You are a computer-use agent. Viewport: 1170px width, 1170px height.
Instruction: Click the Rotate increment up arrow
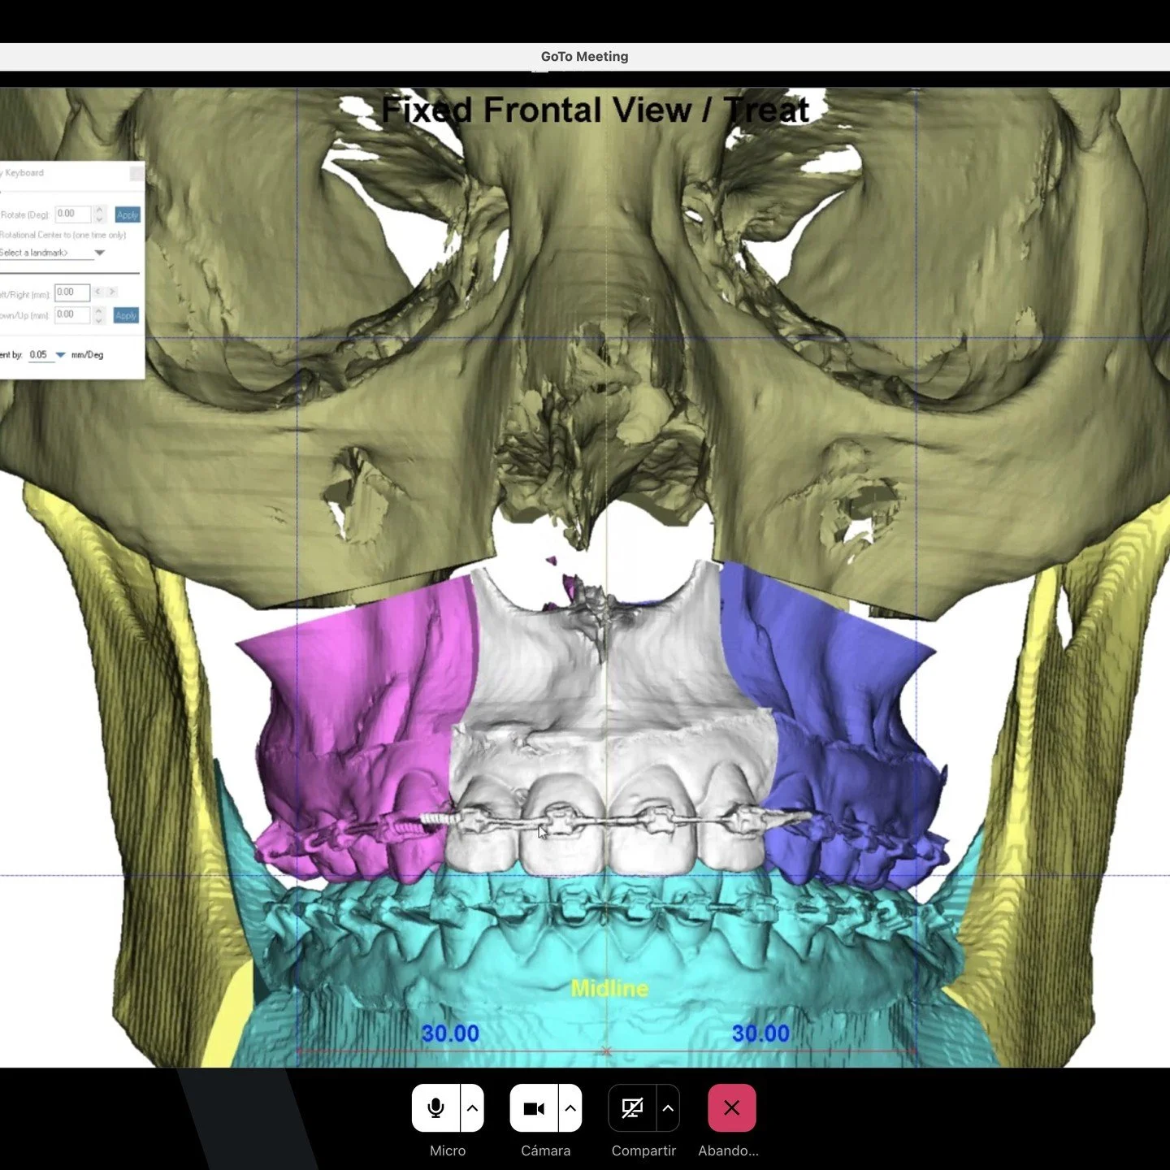[99, 210]
